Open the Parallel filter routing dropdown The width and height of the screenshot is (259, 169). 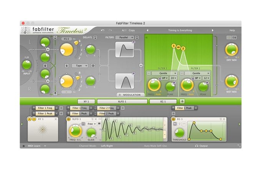click(125, 38)
